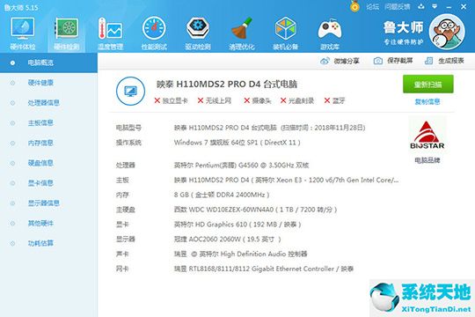
Task: Click the download arrow title bar icon
Action: [x=421, y=6]
